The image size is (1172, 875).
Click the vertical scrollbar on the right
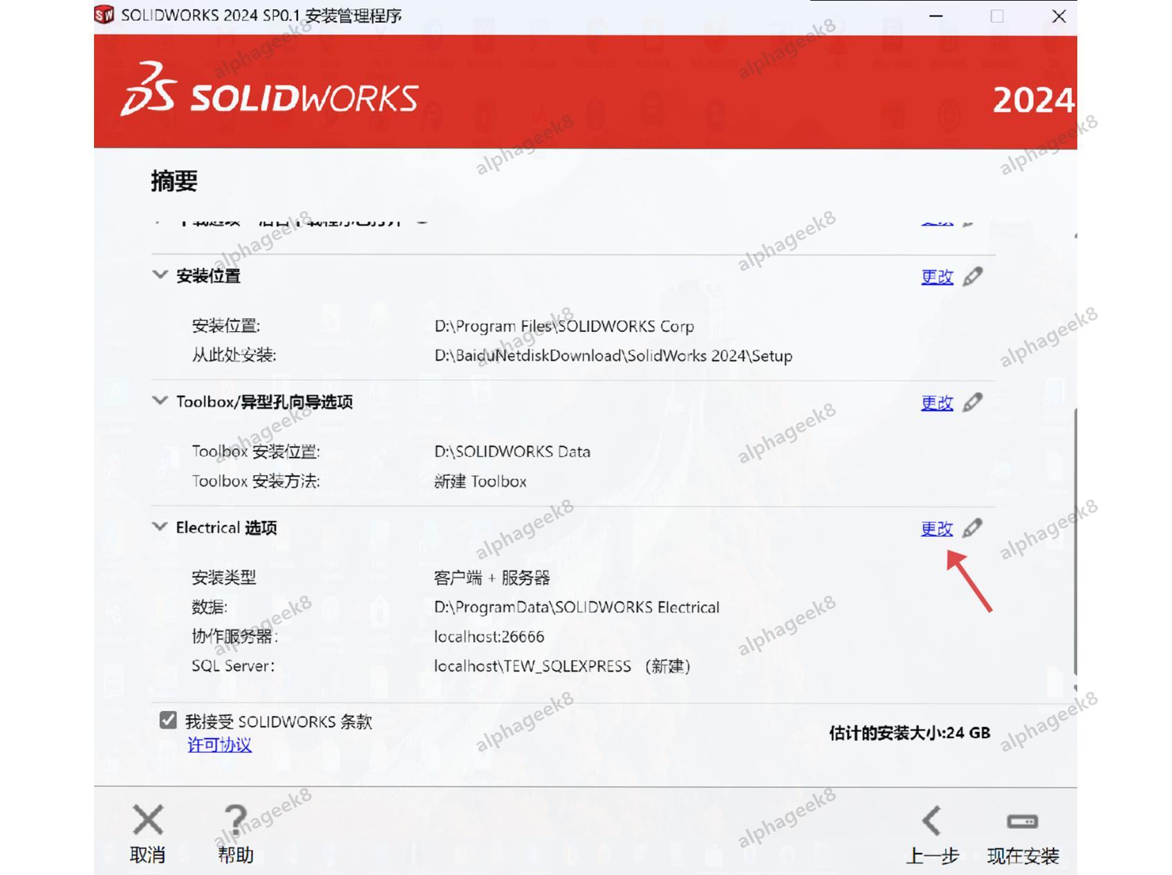[1077, 540]
